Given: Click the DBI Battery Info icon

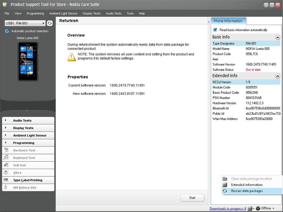Looking at the screenshot, I should pos(6,187).
